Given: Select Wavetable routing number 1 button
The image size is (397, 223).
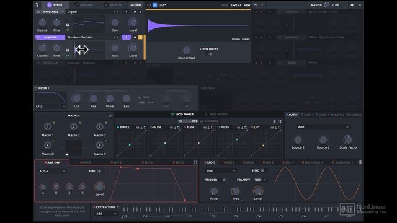Looking at the screenshot, I should pos(127,12).
